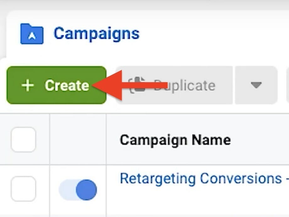Screen dimensions: 289x217
Task: Open the Retargeting Conversions campaign link
Action: (201, 179)
